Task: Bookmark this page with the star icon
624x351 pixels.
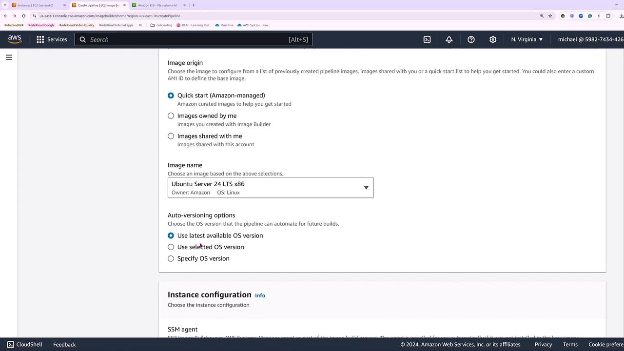Action: coord(550,16)
